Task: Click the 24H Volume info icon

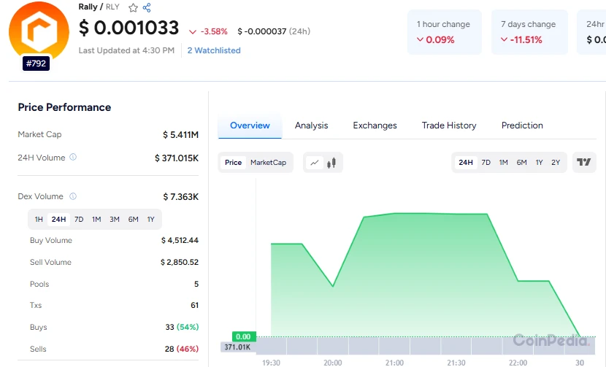Action: (73, 157)
